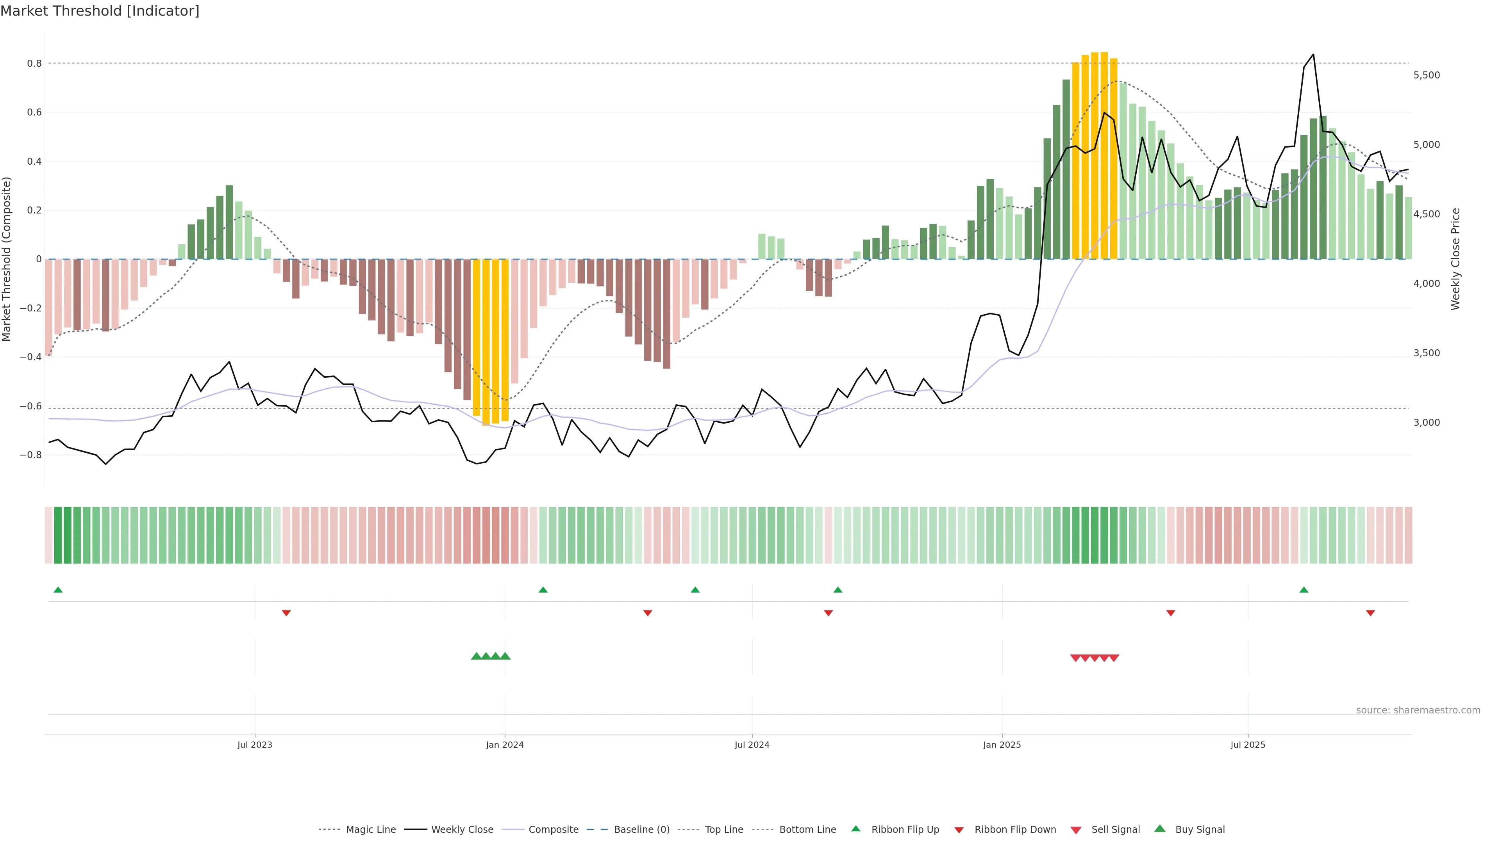Click the Buy Signal legend triangle icon

1160,829
